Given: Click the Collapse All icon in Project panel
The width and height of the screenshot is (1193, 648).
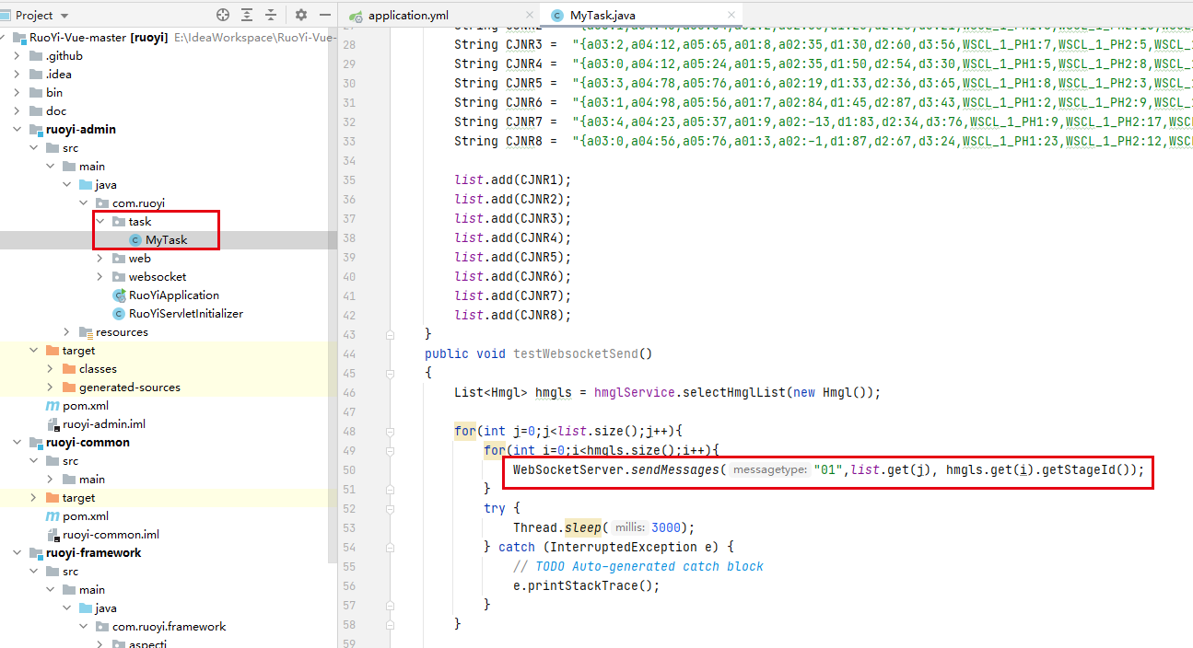Looking at the screenshot, I should [x=271, y=15].
